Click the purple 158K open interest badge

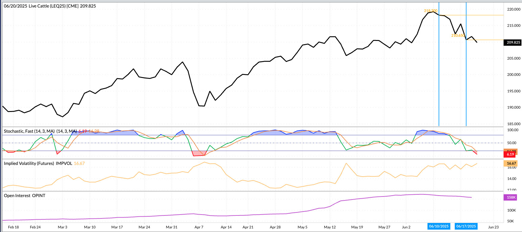[x=511, y=197]
